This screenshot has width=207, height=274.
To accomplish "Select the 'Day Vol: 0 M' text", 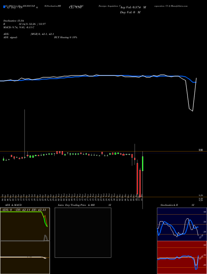I will [130, 12].
